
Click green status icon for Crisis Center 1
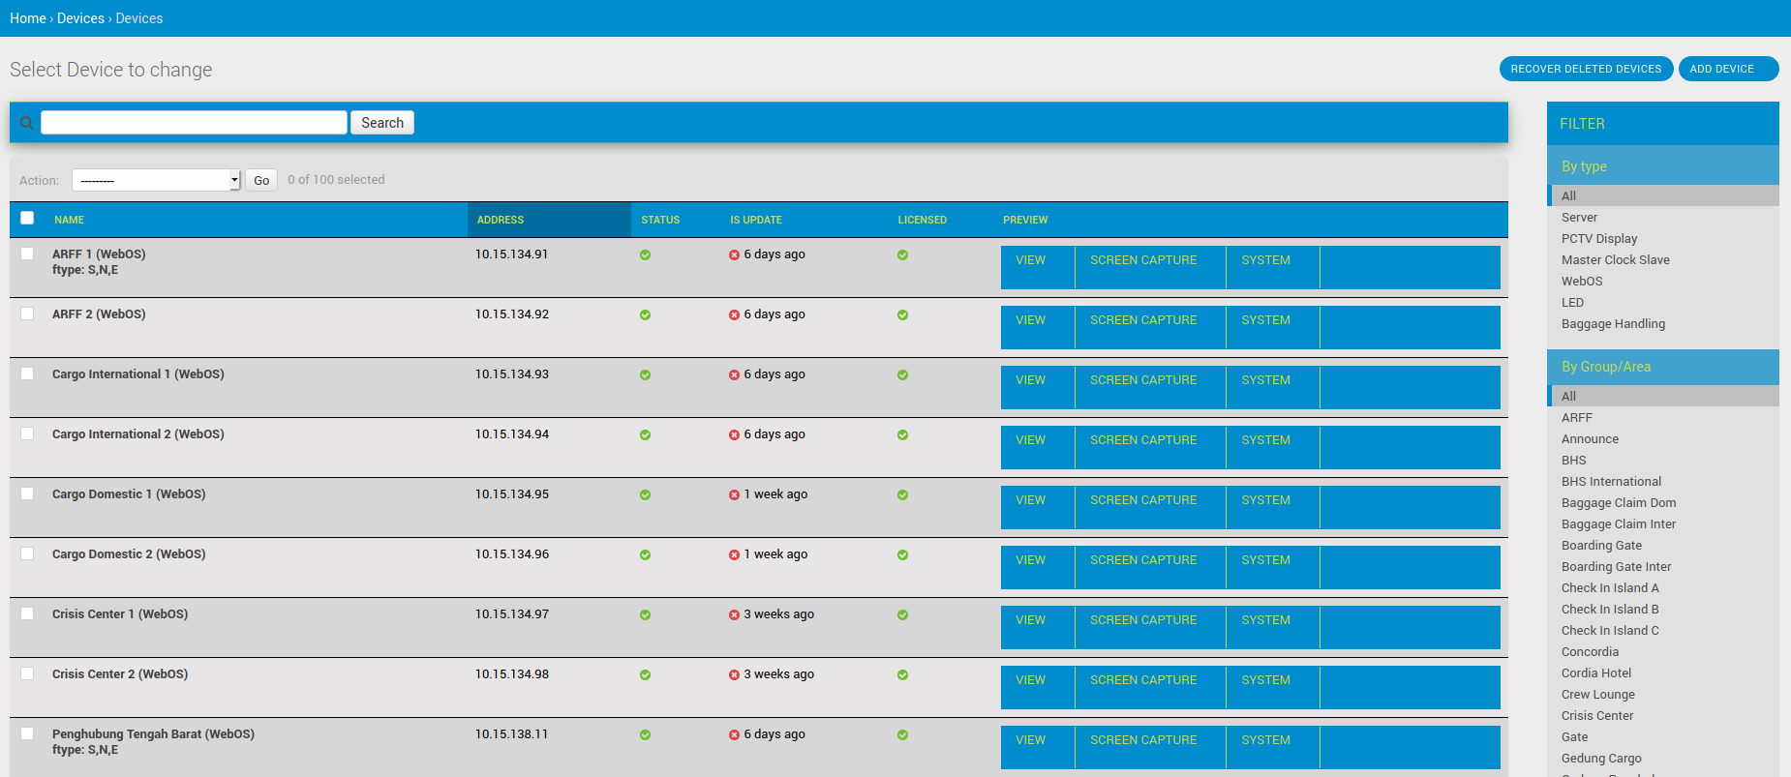(645, 615)
